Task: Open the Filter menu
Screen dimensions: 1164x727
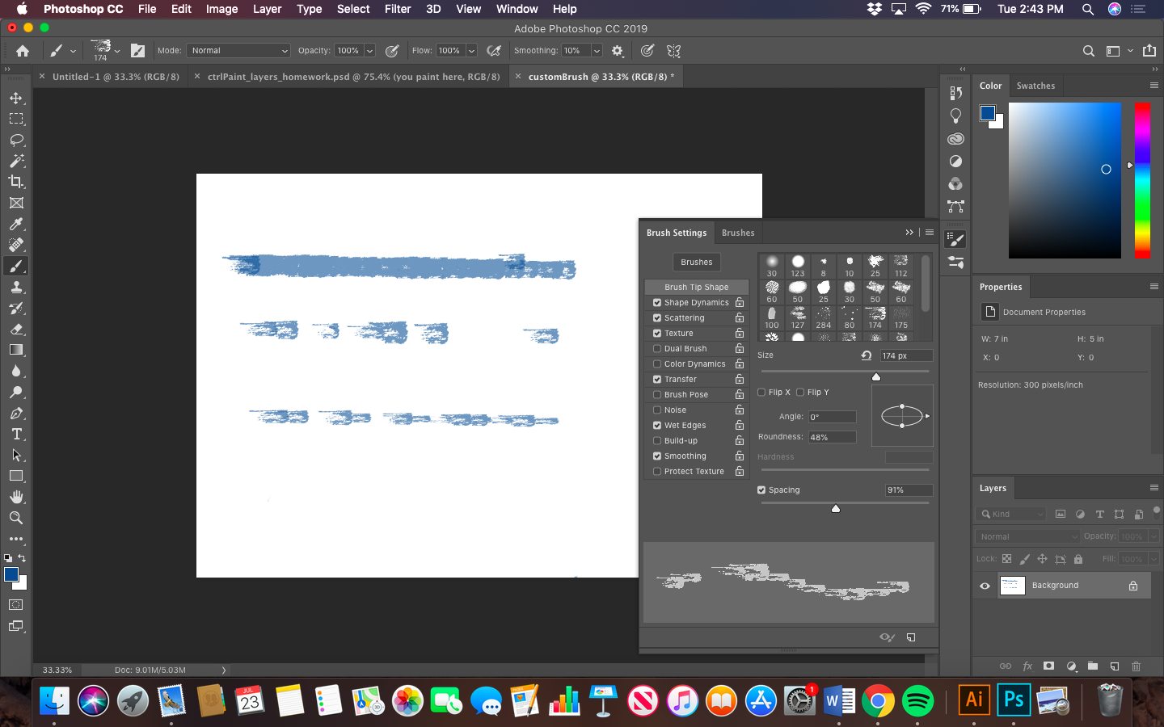Action: click(x=398, y=9)
